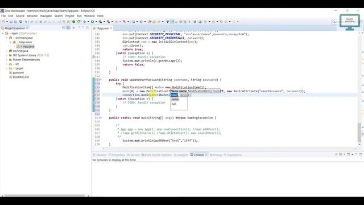
Task: Collapse the ldap.learn package
Action: [10, 42]
